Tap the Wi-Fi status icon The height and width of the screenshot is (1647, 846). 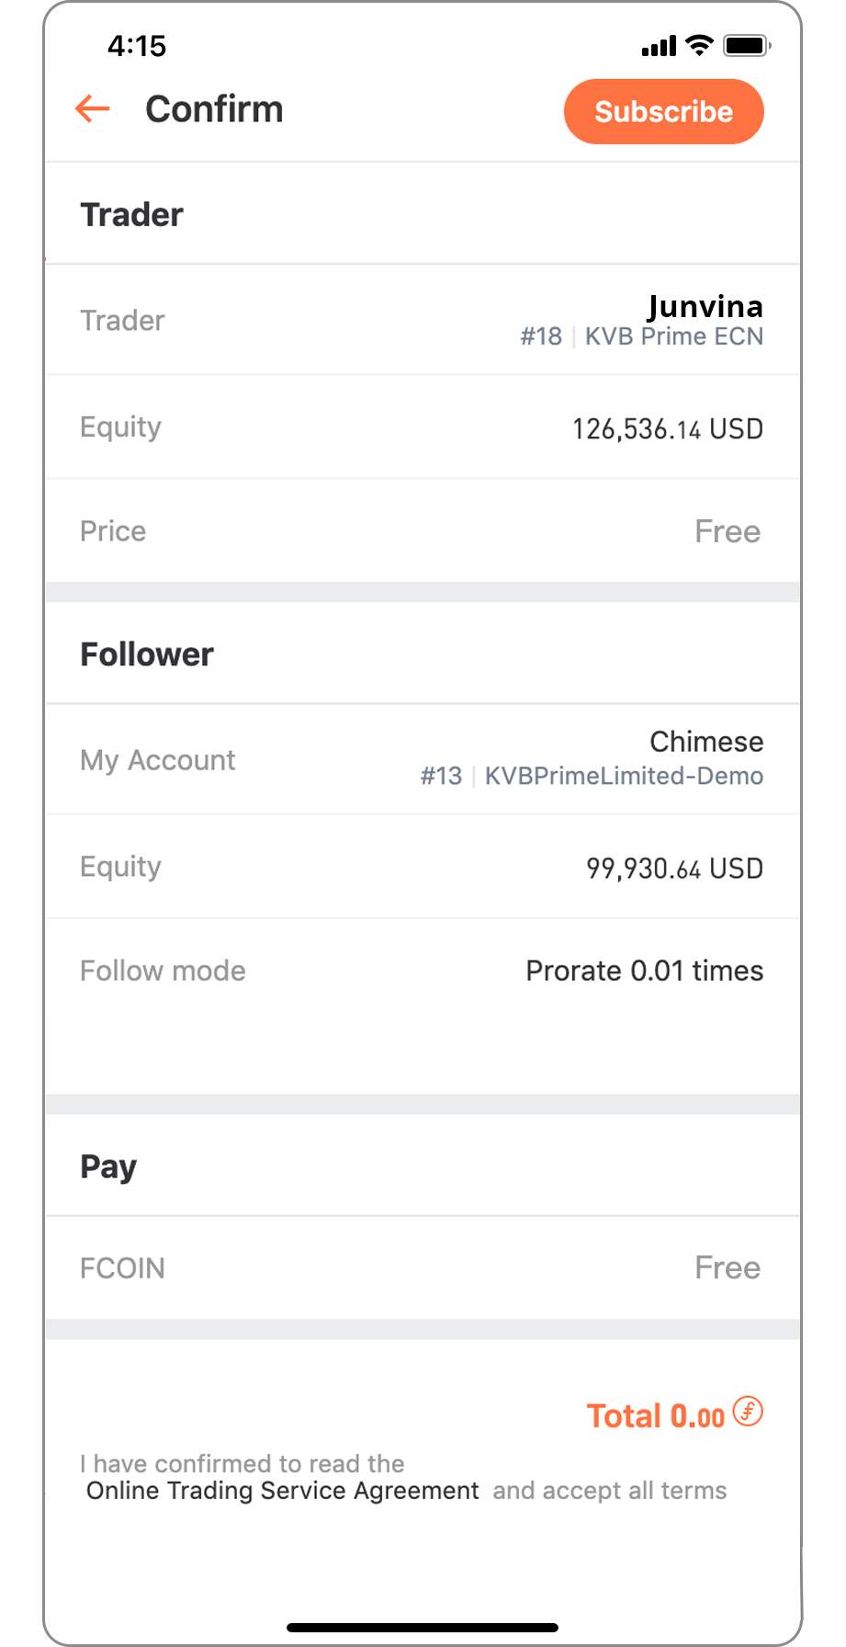coord(700,45)
